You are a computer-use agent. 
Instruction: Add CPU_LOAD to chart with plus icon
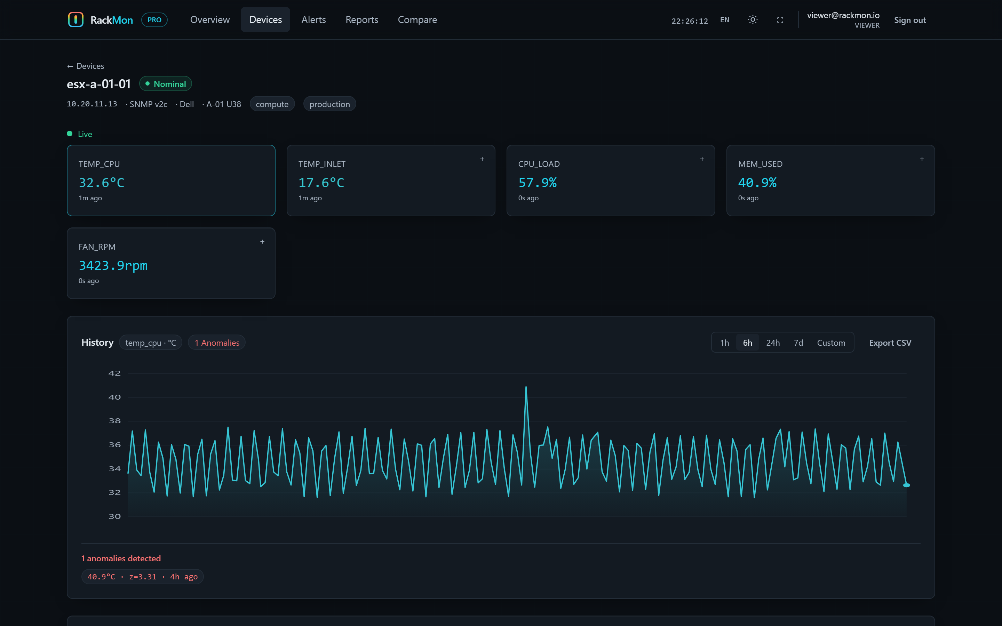[702, 159]
